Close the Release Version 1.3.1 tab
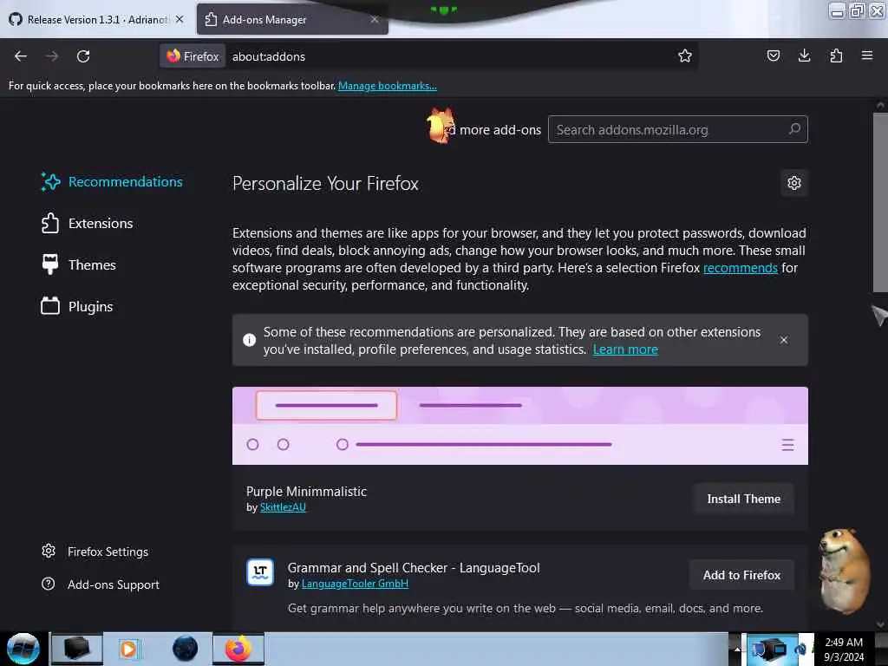Image resolution: width=888 pixels, height=666 pixels. pos(180,19)
